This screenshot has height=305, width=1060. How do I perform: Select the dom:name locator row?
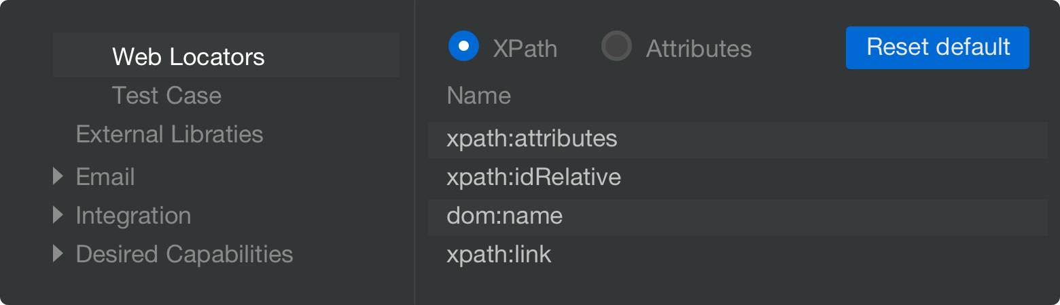pyautogui.click(x=738, y=217)
